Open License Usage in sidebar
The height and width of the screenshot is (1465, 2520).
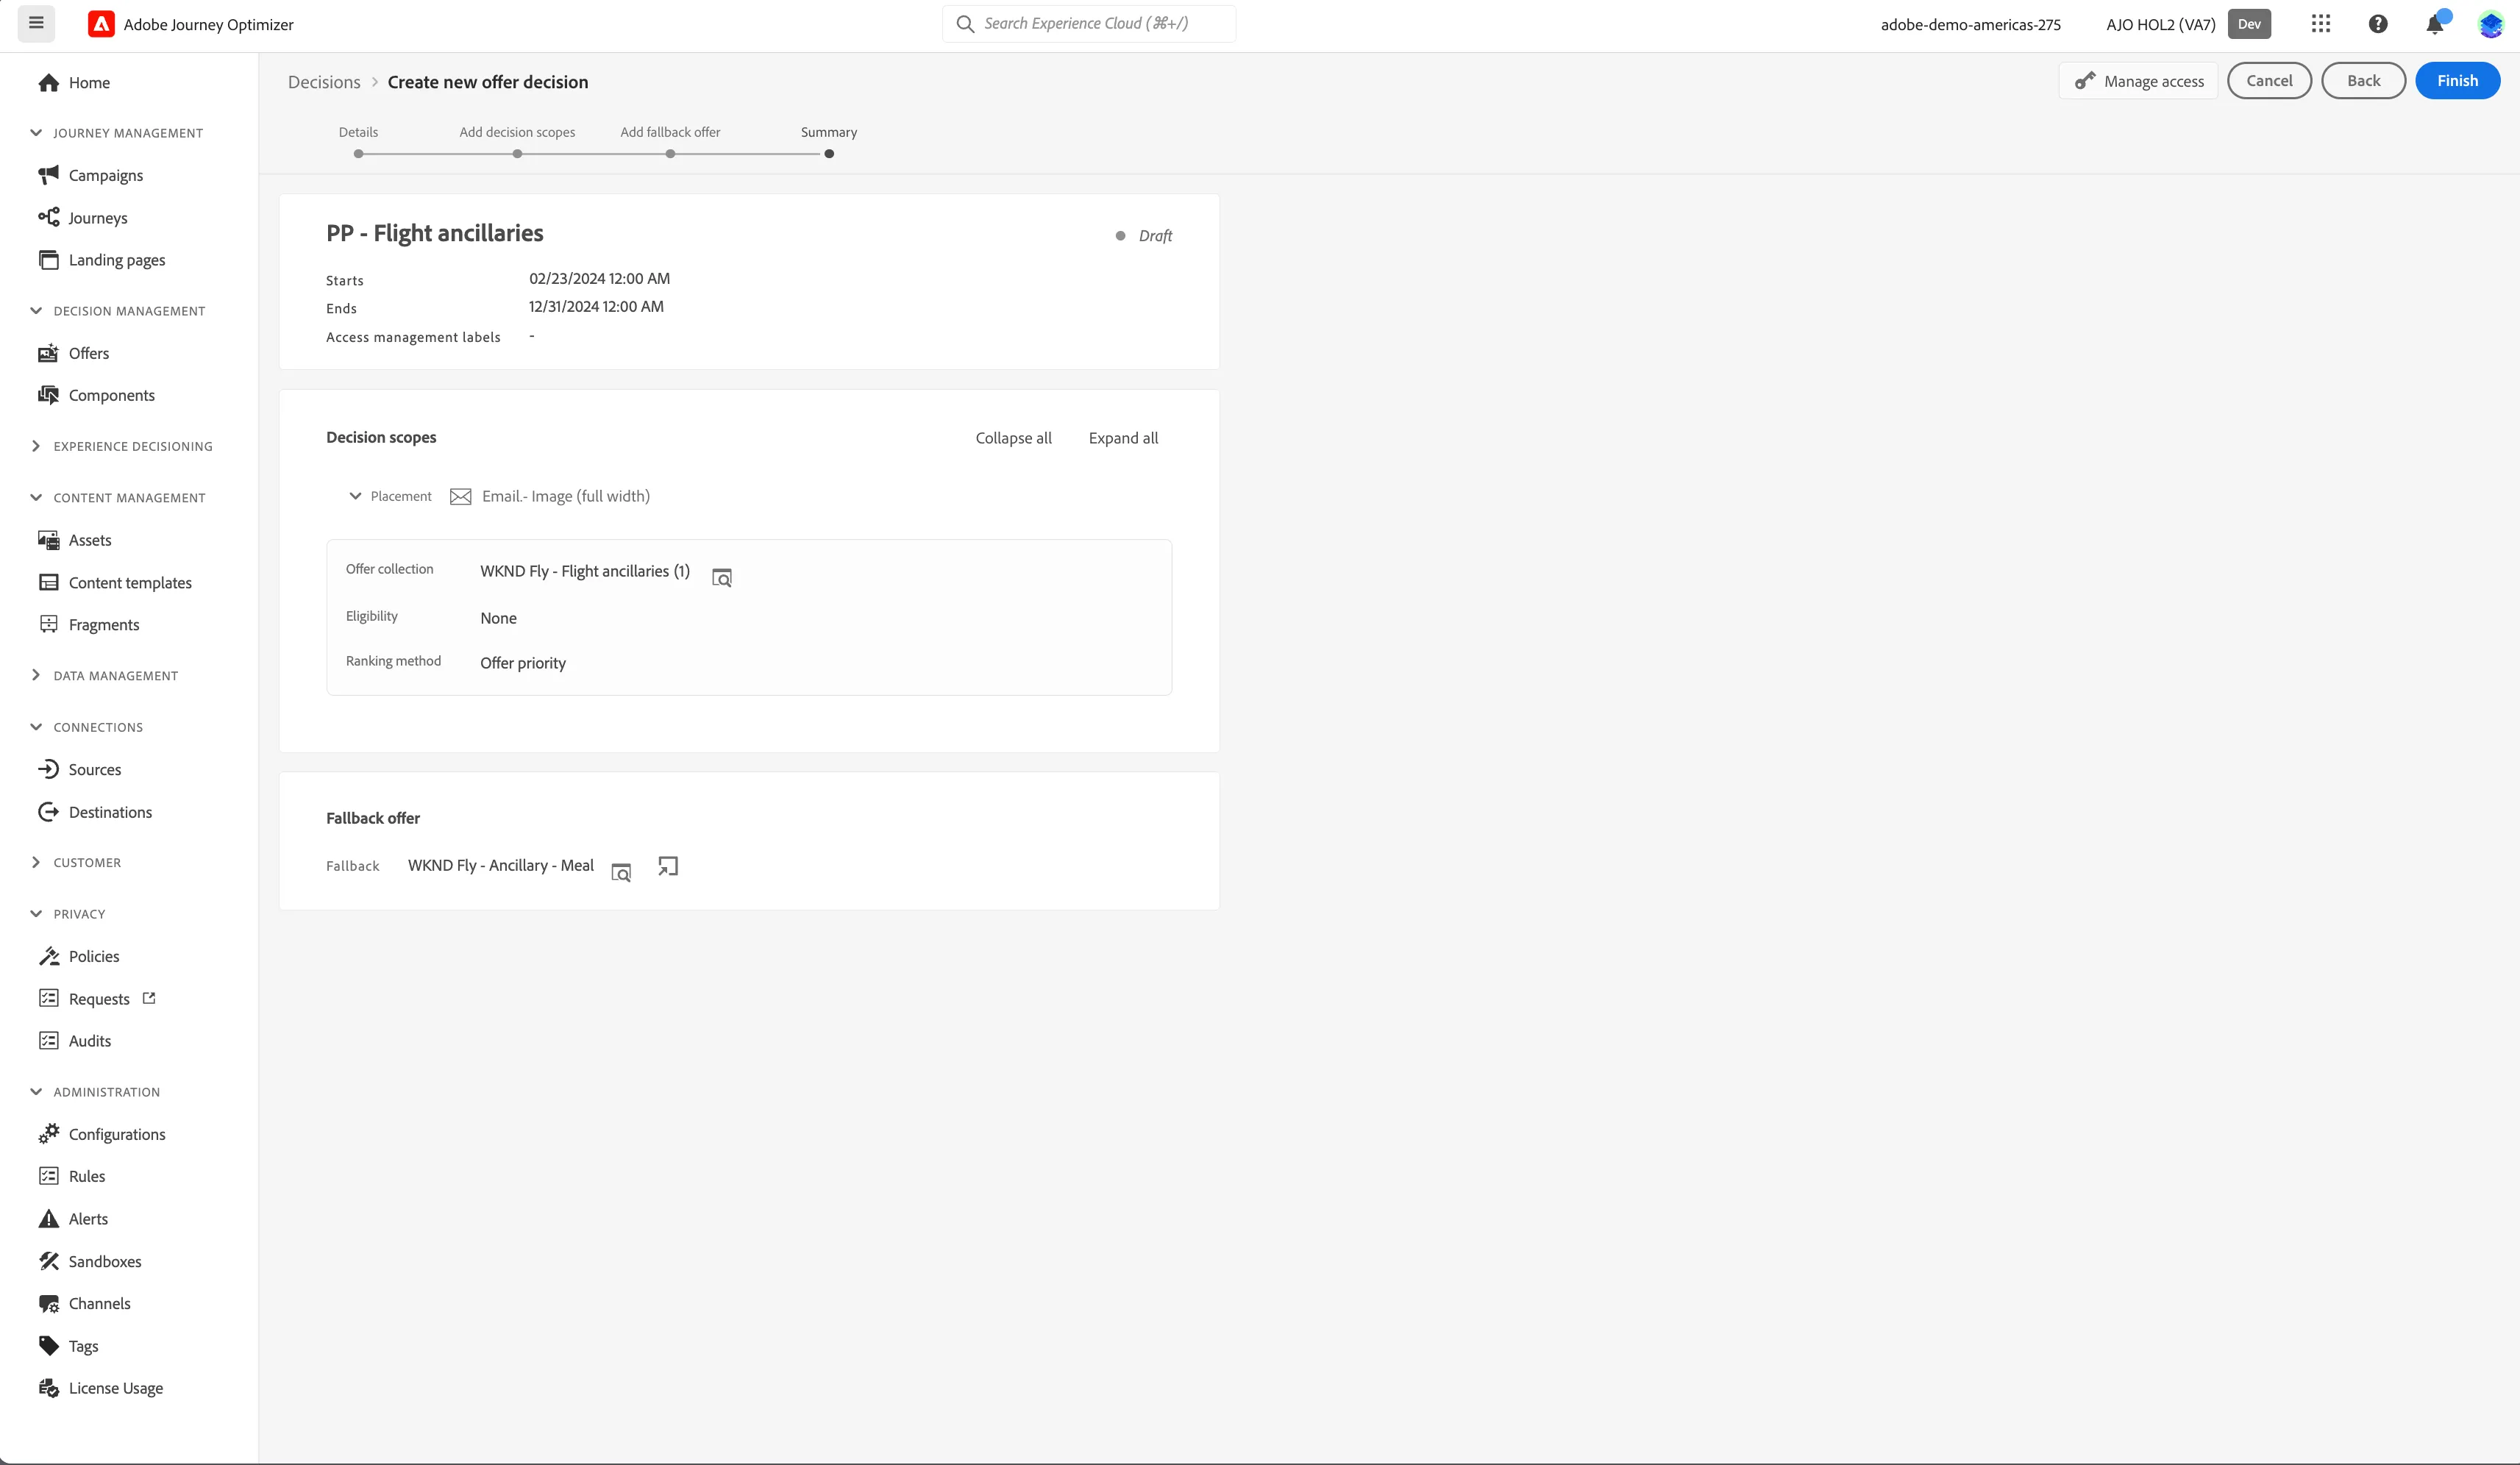(115, 1388)
